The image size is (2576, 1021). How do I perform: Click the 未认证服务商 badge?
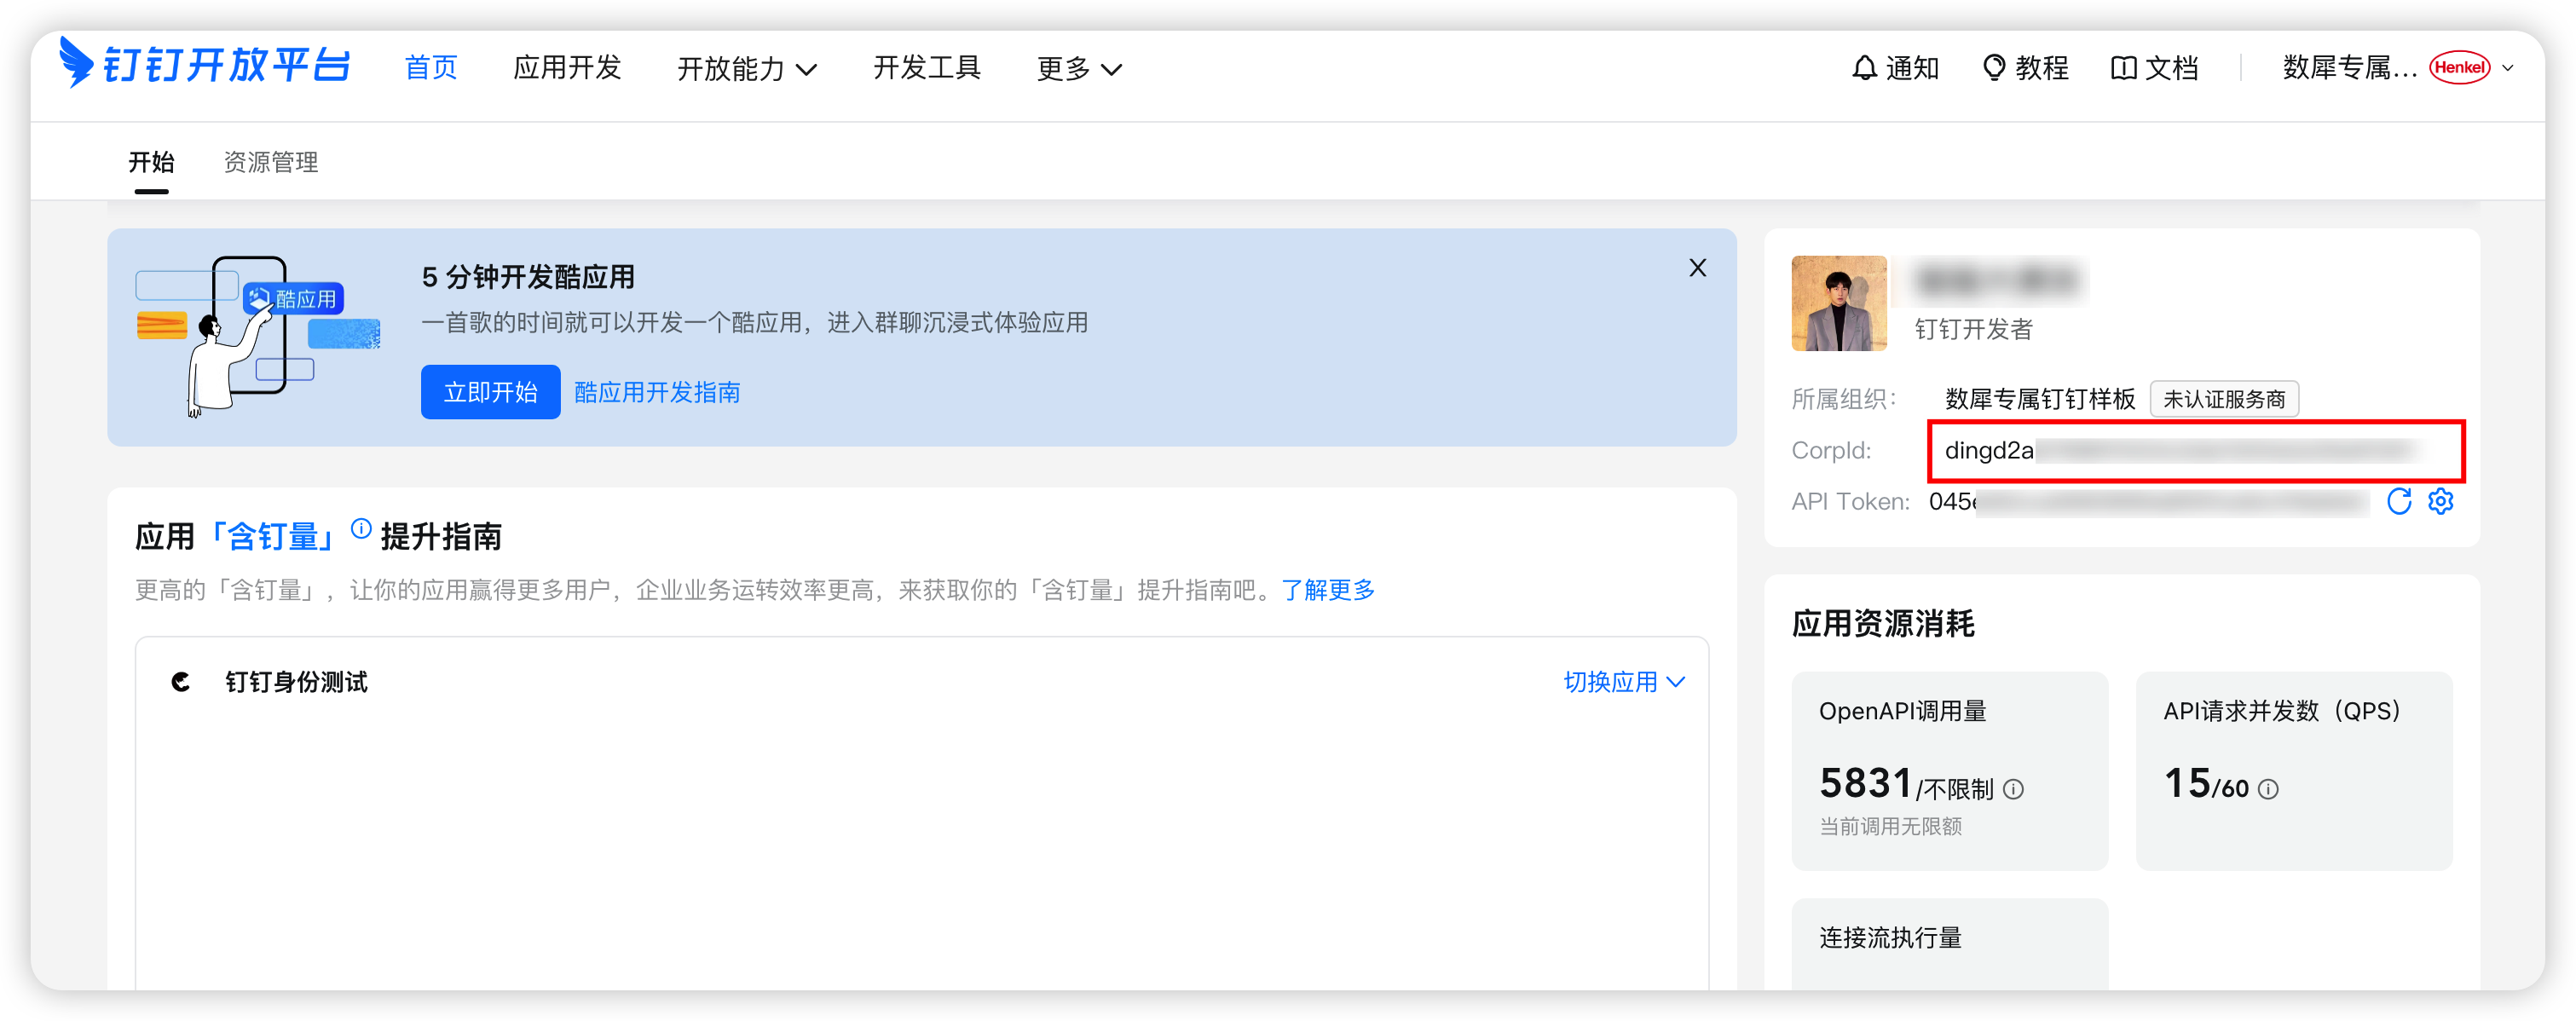pyautogui.click(x=2224, y=399)
